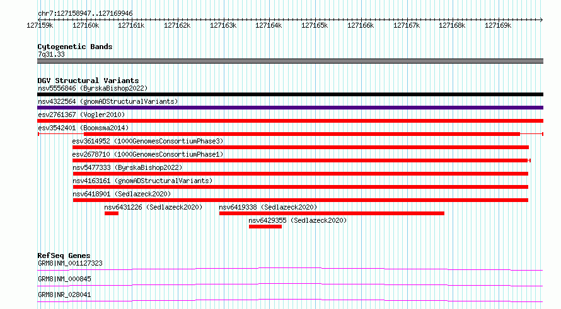Open esv3614952 (1000GenomesConsortiumPhase3) label

[147, 141]
